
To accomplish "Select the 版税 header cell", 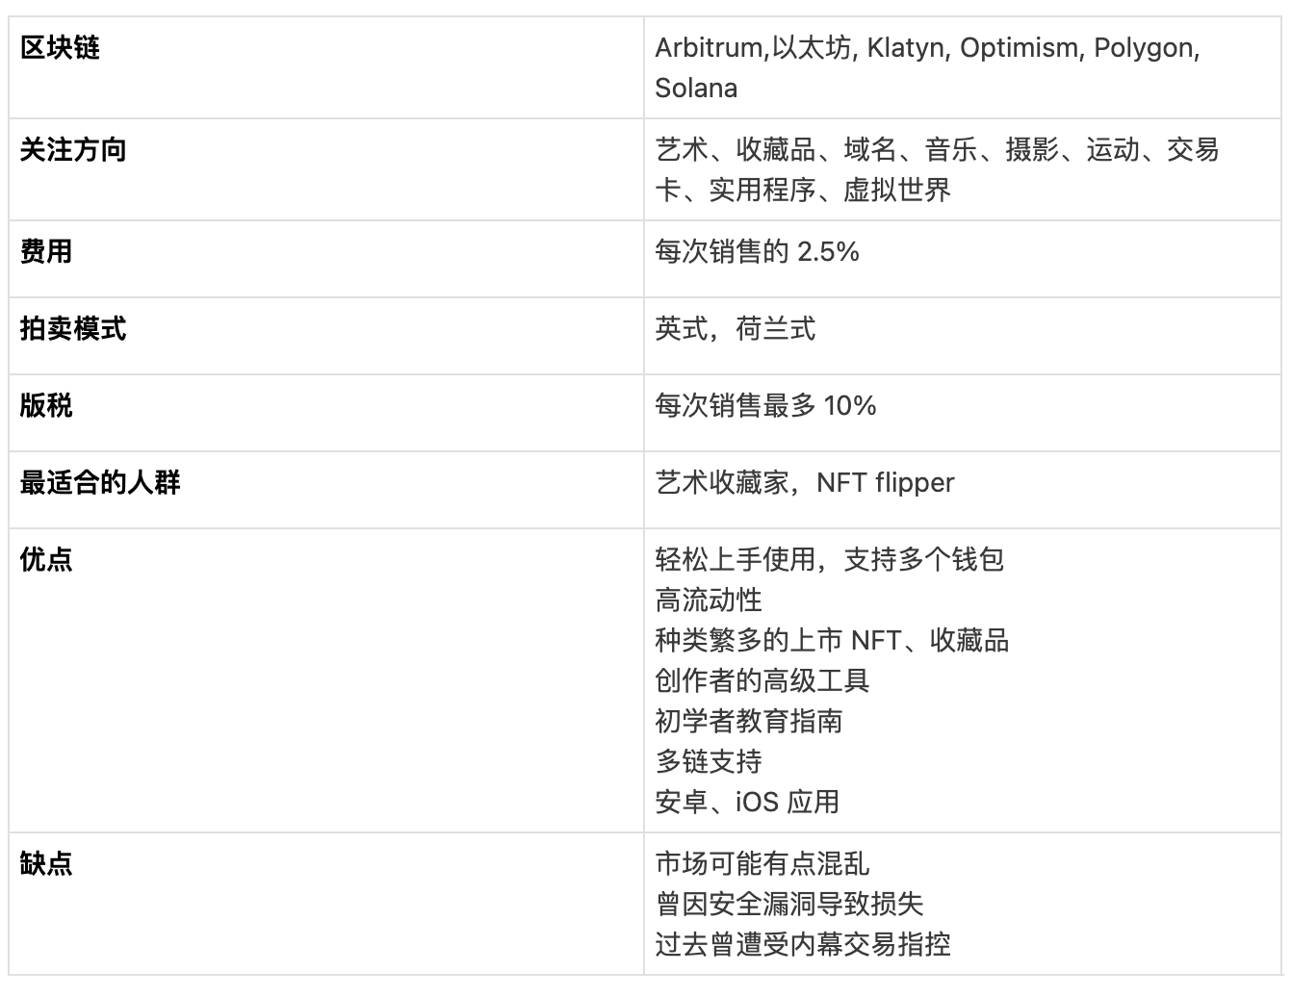I will coord(46,406).
